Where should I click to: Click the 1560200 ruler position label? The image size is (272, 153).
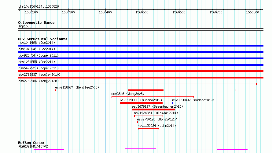coord(31,12)
